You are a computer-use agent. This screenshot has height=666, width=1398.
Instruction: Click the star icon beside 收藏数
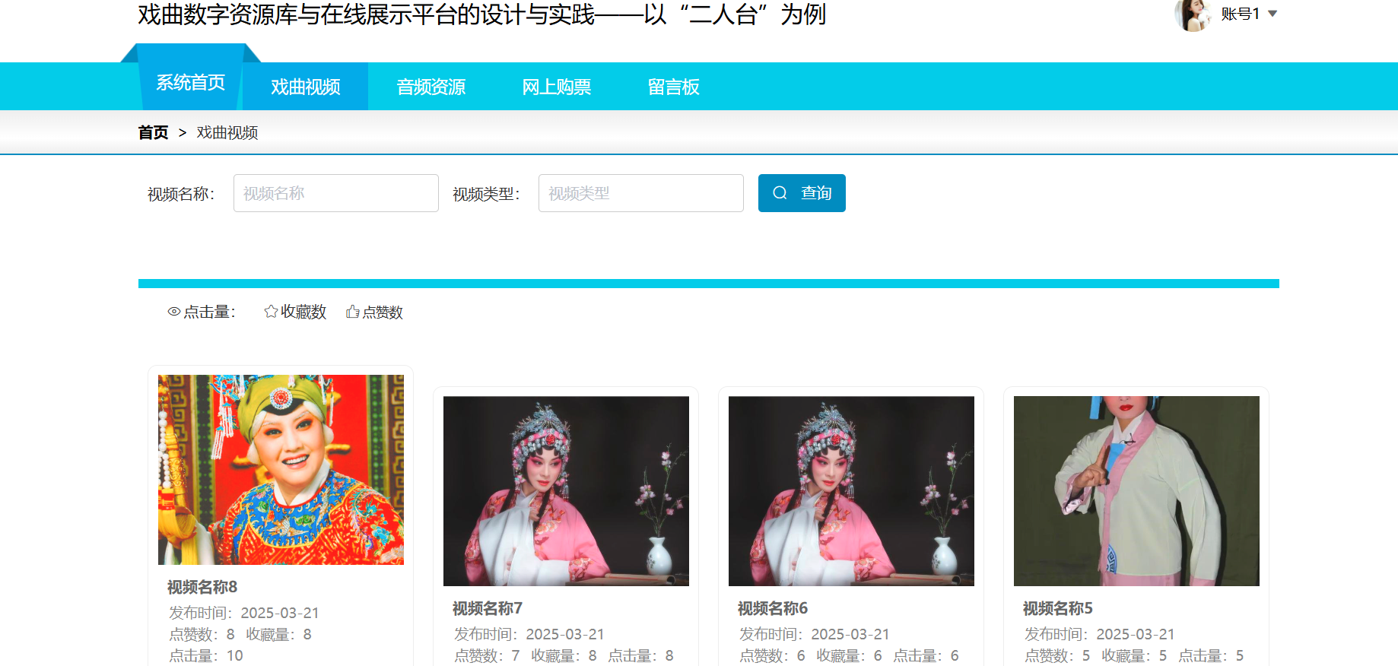tap(271, 312)
